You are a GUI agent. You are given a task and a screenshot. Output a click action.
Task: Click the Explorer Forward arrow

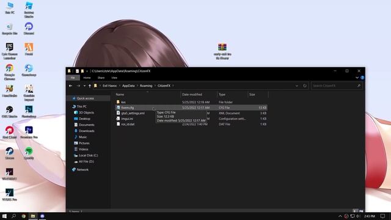(x=78, y=86)
